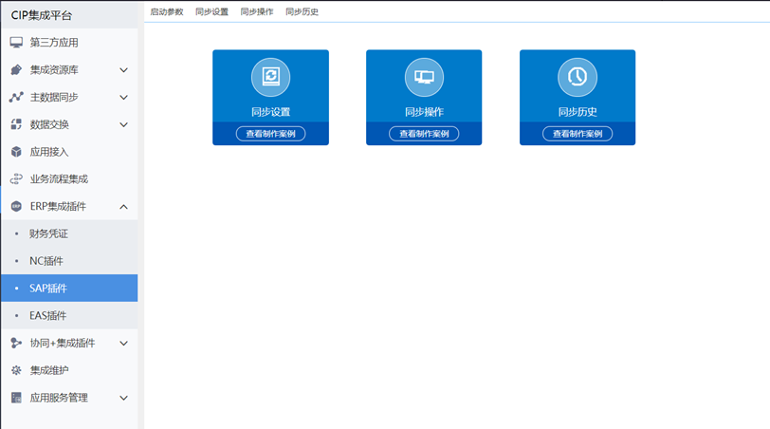Click the 集成资源库 sidebar icon
The width and height of the screenshot is (770, 429).
click(16, 70)
